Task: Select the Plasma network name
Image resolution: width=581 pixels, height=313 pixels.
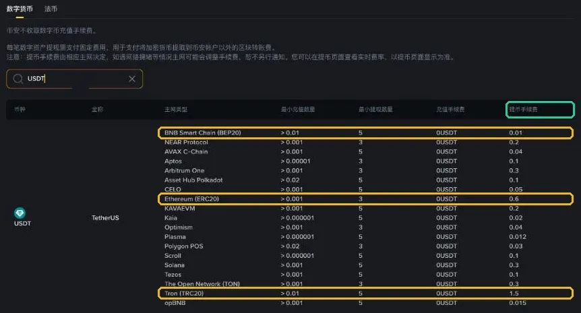Action: click(x=175, y=237)
